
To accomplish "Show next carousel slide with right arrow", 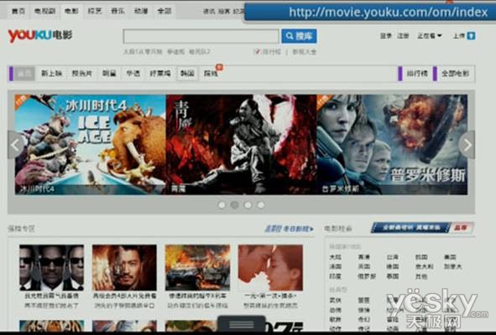I will coord(467,145).
